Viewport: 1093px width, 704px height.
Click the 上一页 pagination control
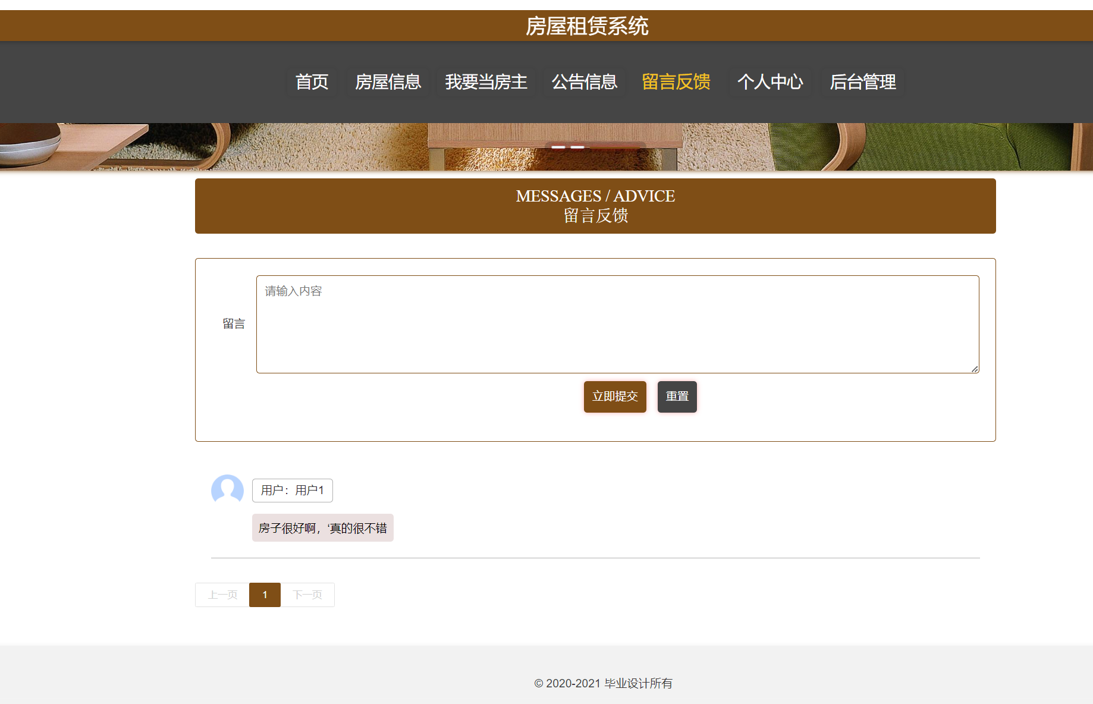pos(221,595)
